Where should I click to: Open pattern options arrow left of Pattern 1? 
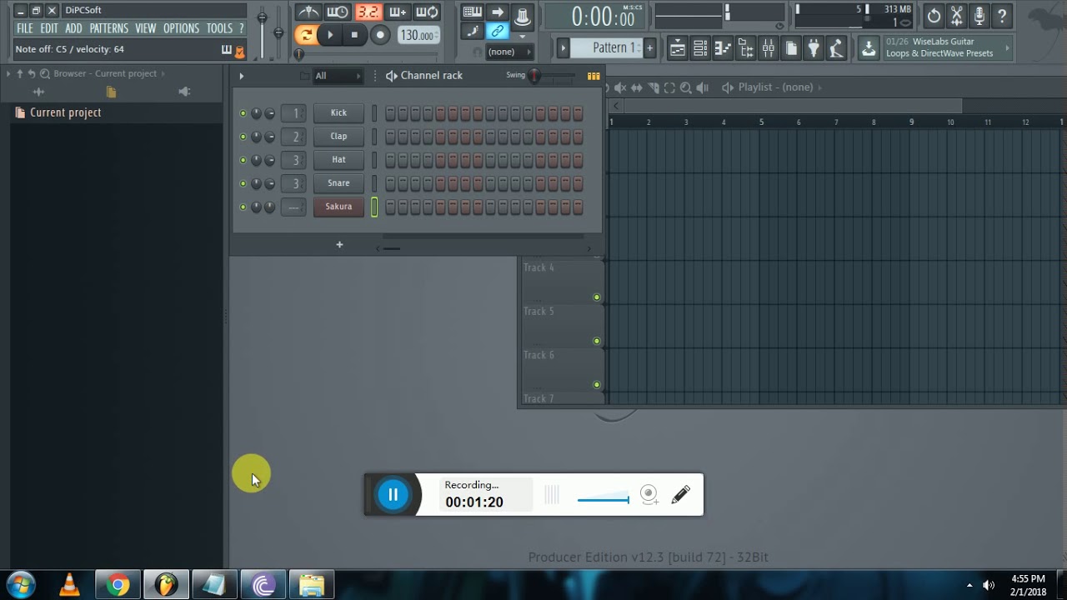(563, 47)
